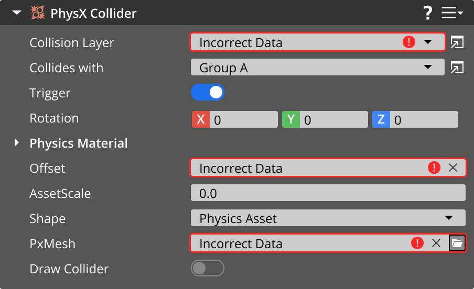Expand the Physics Material section
The width and height of the screenshot is (474, 289).
(x=17, y=143)
